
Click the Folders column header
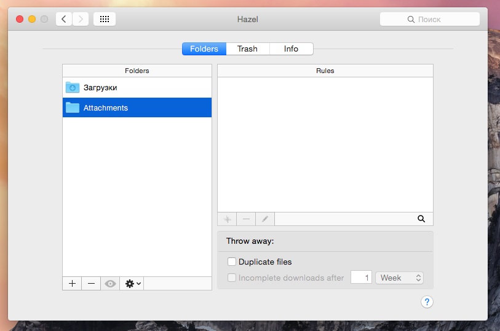click(137, 71)
